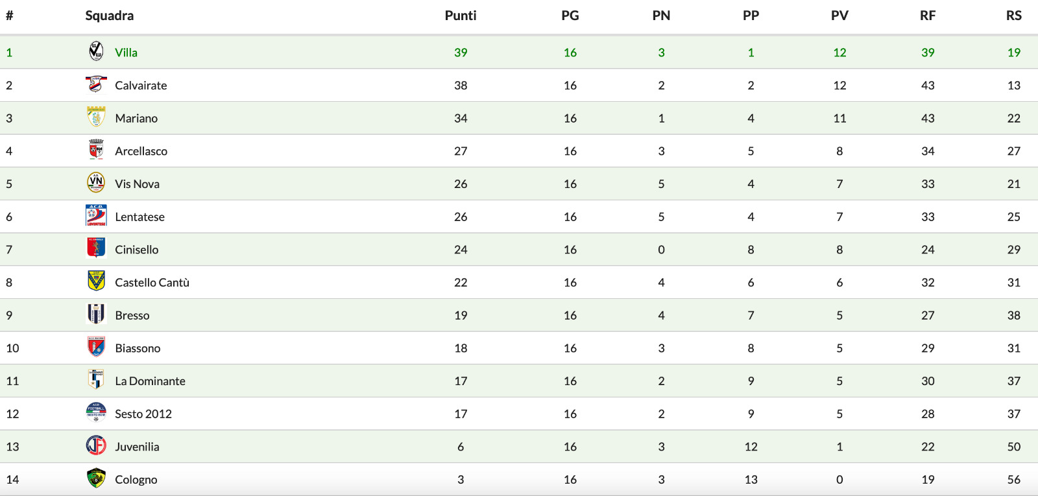Click the Cinisello shield logo

96,248
